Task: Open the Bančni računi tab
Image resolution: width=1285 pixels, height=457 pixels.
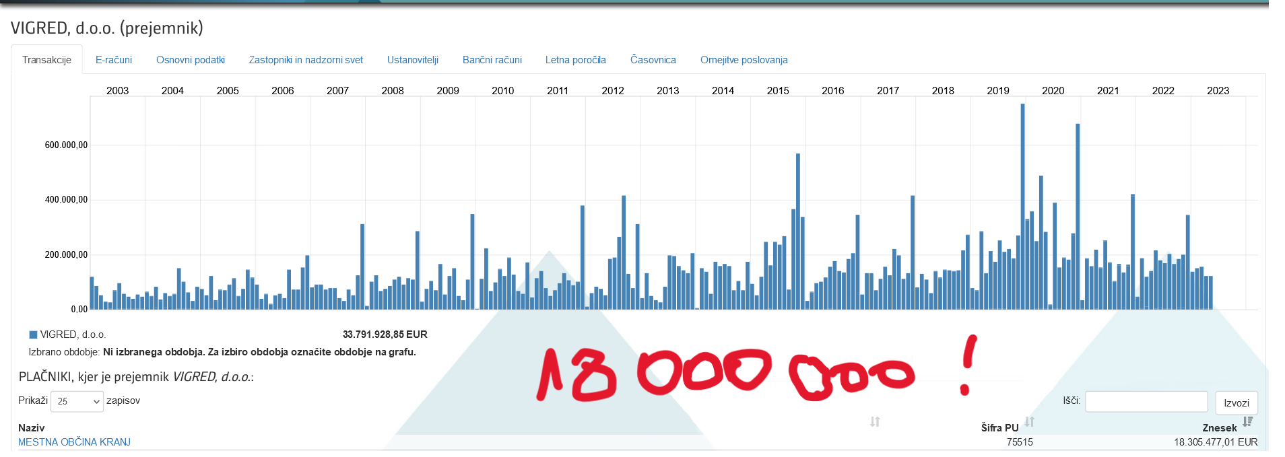Action: tap(492, 60)
